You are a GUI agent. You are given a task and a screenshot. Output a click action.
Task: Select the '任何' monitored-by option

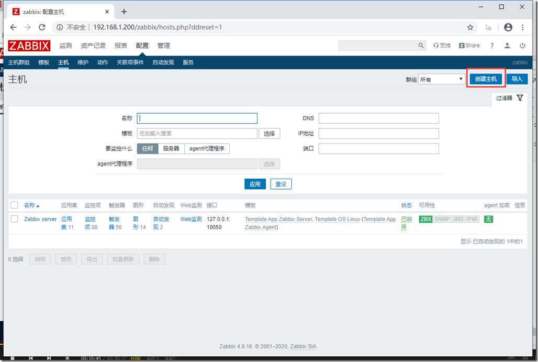(148, 149)
